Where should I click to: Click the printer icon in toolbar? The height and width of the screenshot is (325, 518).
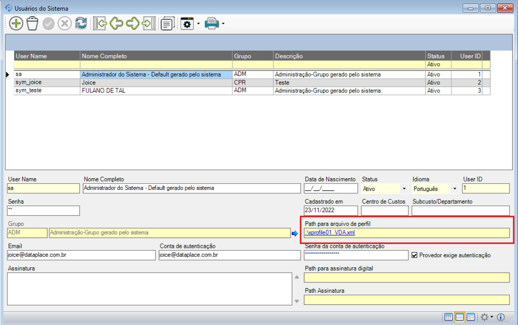click(212, 24)
